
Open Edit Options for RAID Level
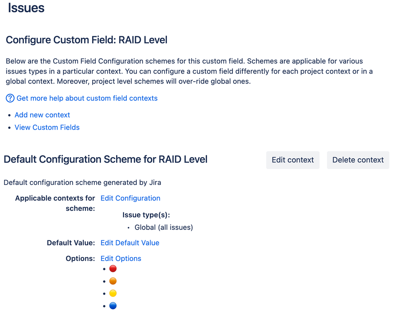(121, 259)
